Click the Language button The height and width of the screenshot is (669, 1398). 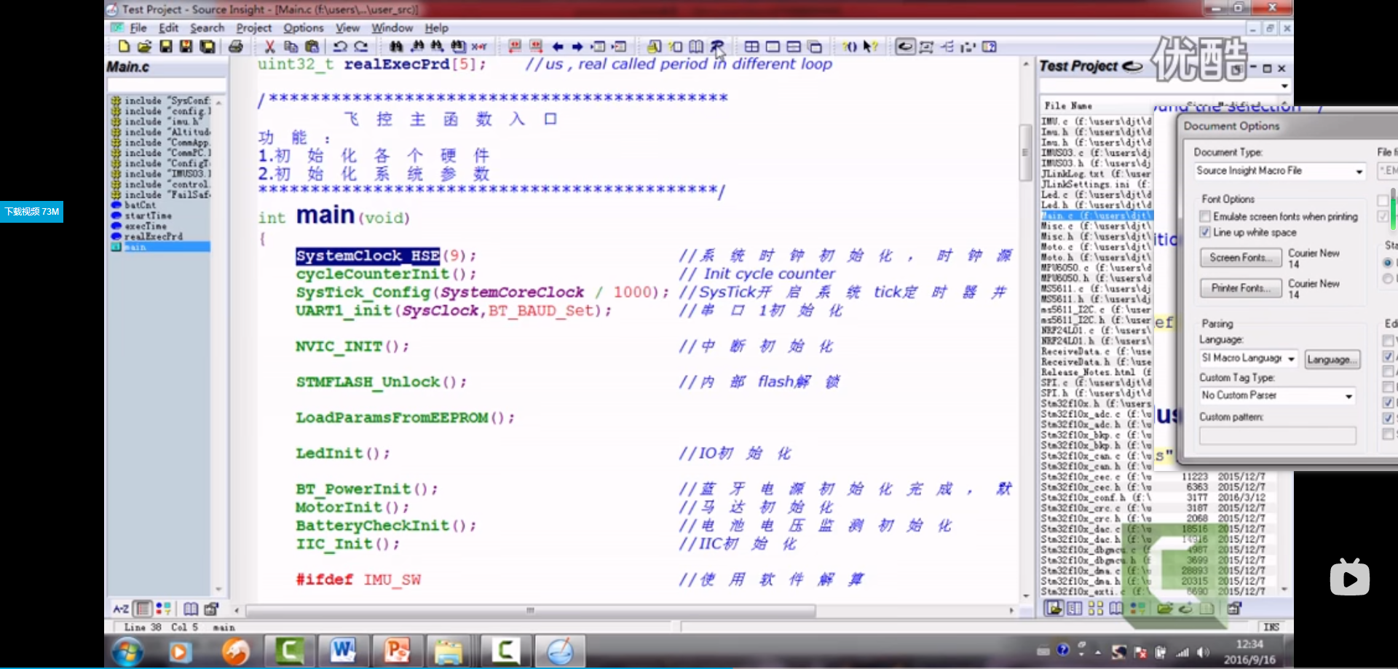[1332, 359]
